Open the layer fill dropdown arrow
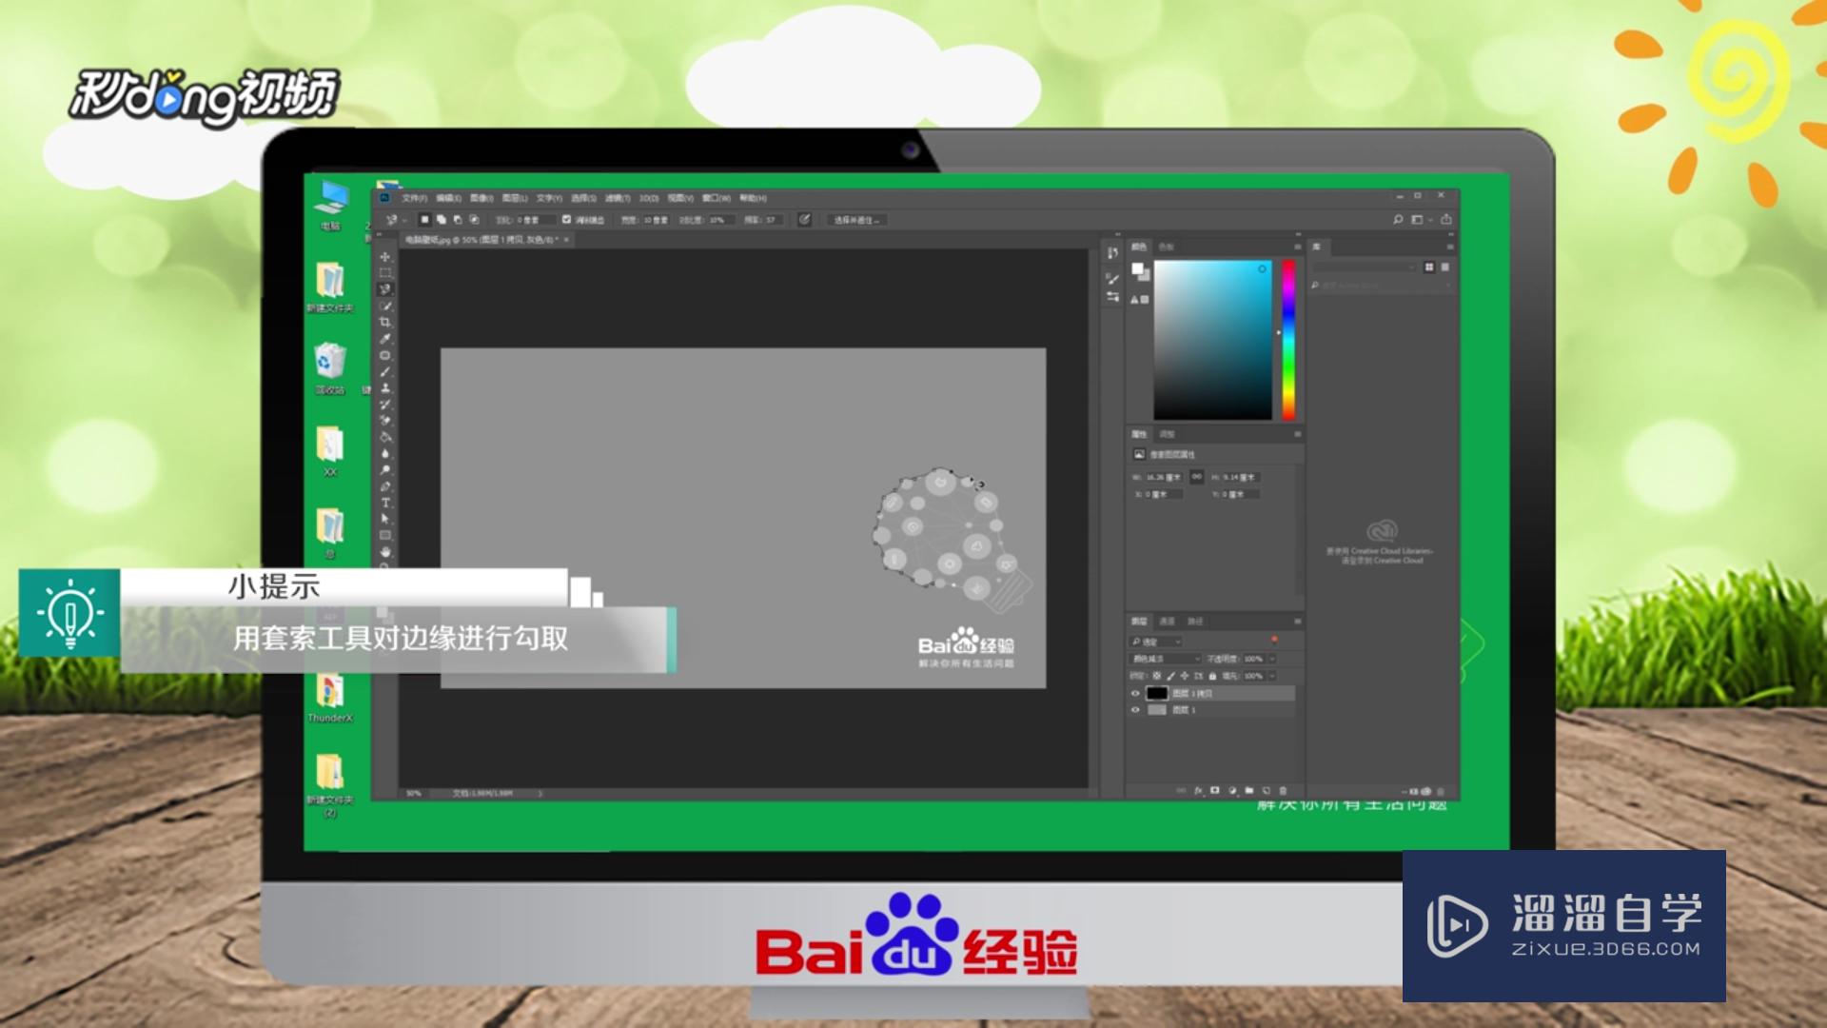Viewport: 1827px width, 1028px height. tap(1272, 676)
